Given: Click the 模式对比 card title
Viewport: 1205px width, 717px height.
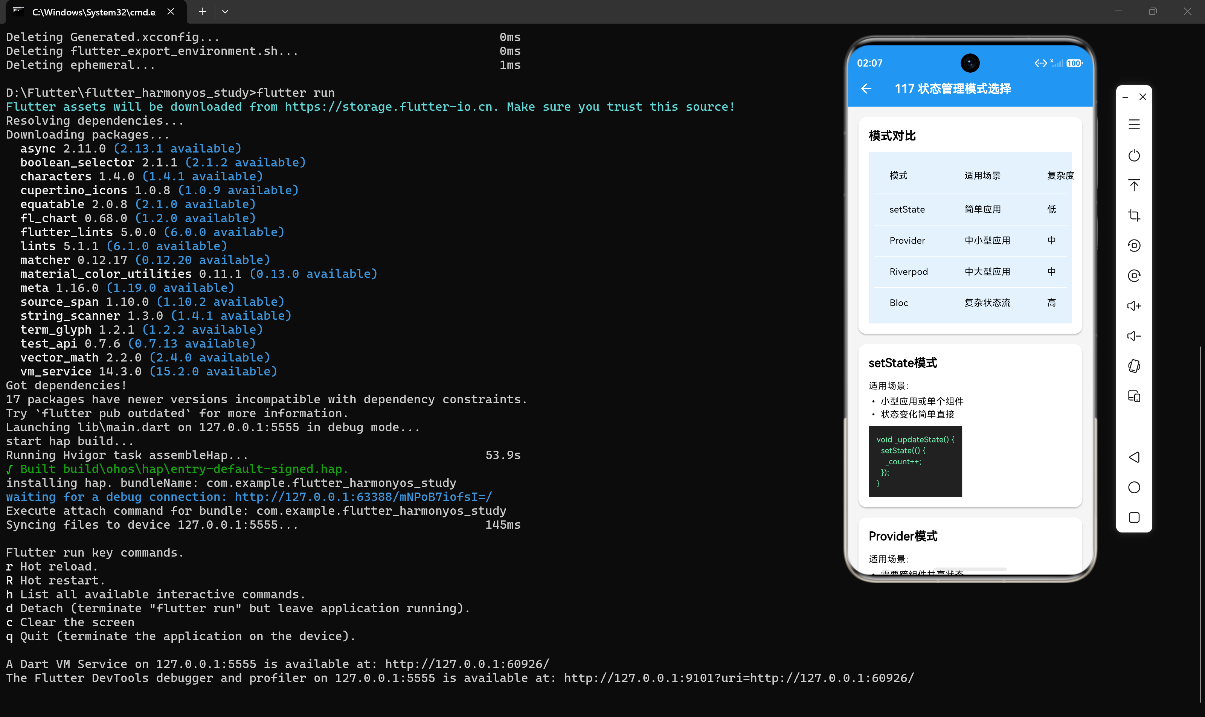Looking at the screenshot, I should (892, 136).
